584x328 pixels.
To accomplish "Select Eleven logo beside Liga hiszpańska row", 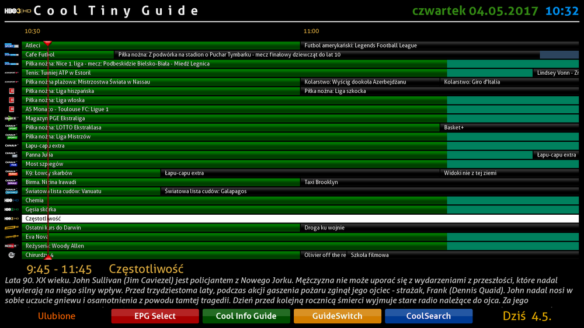I will [x=12, y=91].
